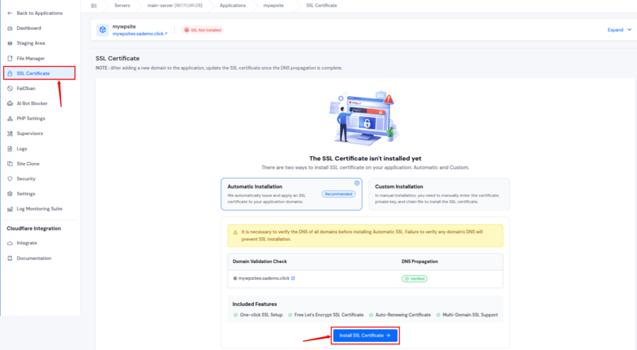Open Cloudflare Integrate page
637x350 pixels.
(26, 243)
